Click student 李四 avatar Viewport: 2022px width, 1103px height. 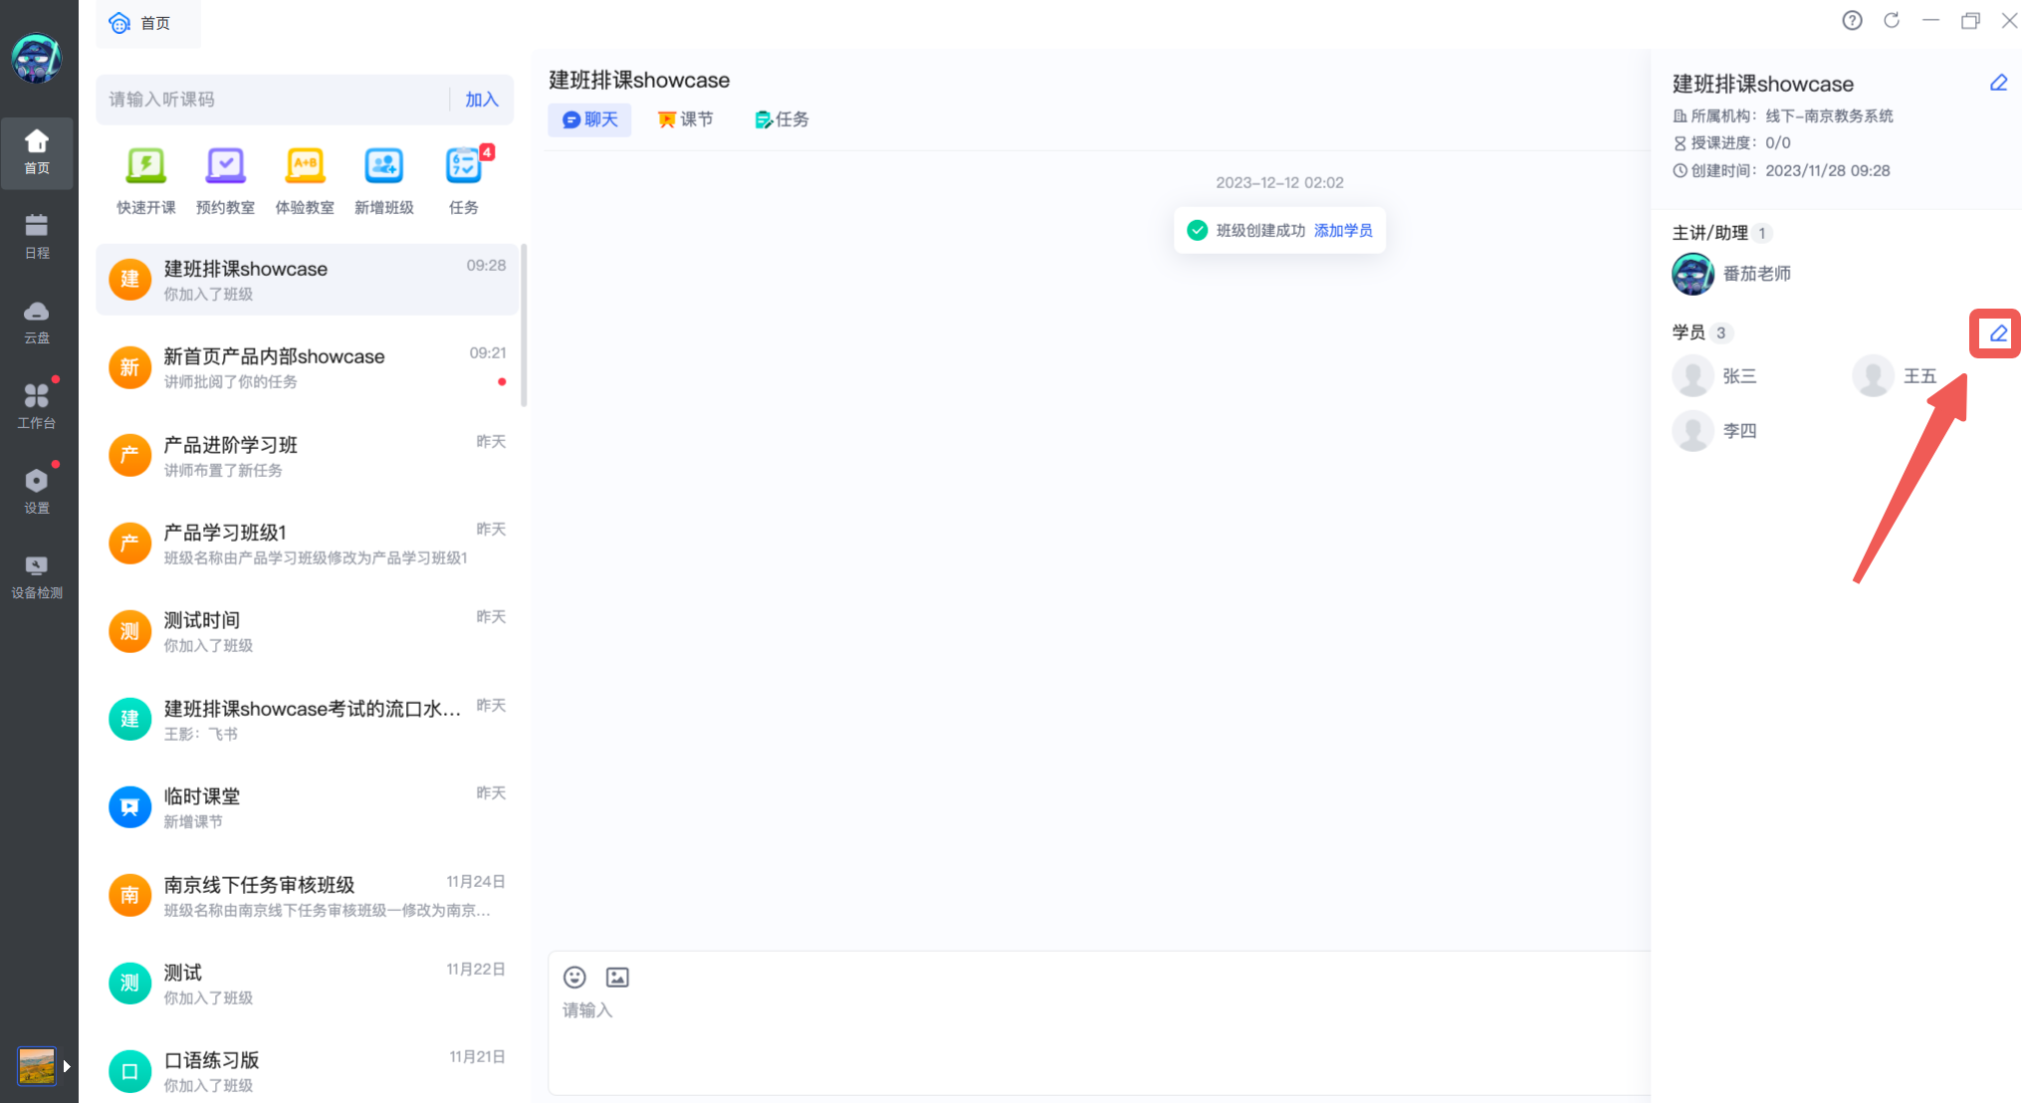[1692, 431]
